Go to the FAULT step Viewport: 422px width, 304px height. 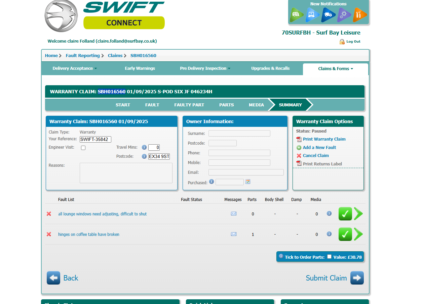click(152, 105)
